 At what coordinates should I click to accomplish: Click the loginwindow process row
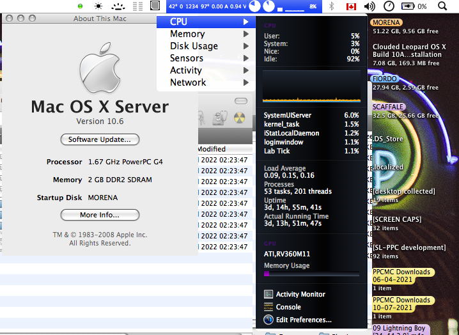311,142
